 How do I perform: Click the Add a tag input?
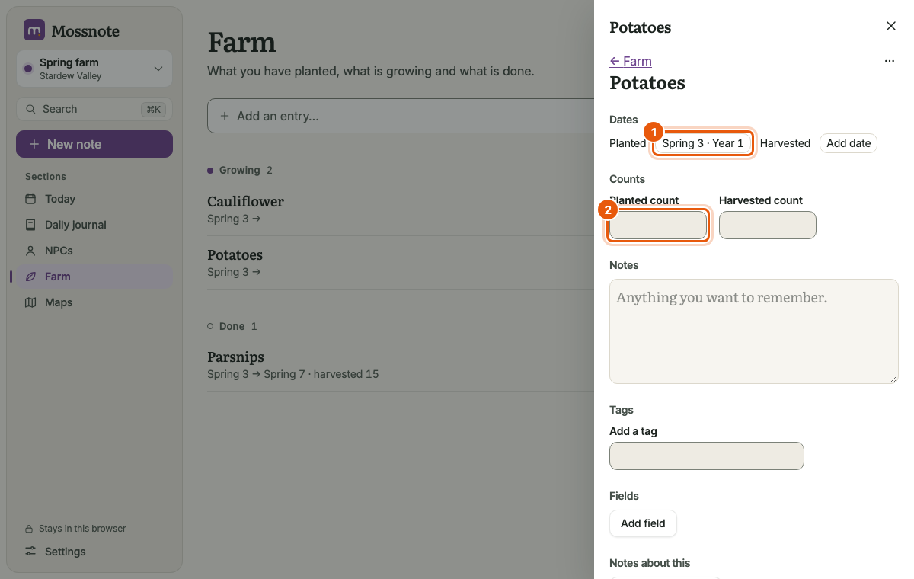pyautogui.click(x=707, y=456)
